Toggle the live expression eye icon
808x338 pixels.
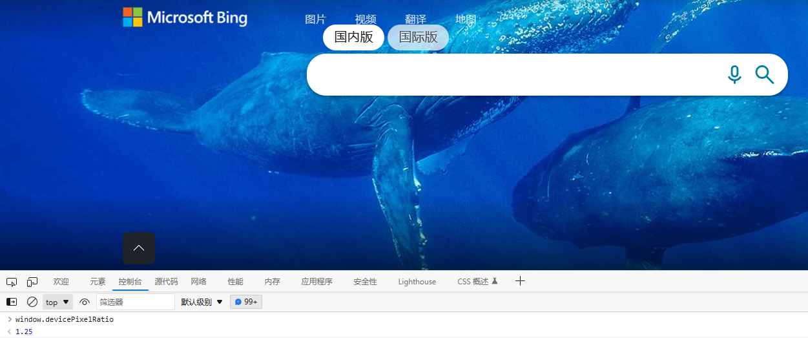(85, 302)
